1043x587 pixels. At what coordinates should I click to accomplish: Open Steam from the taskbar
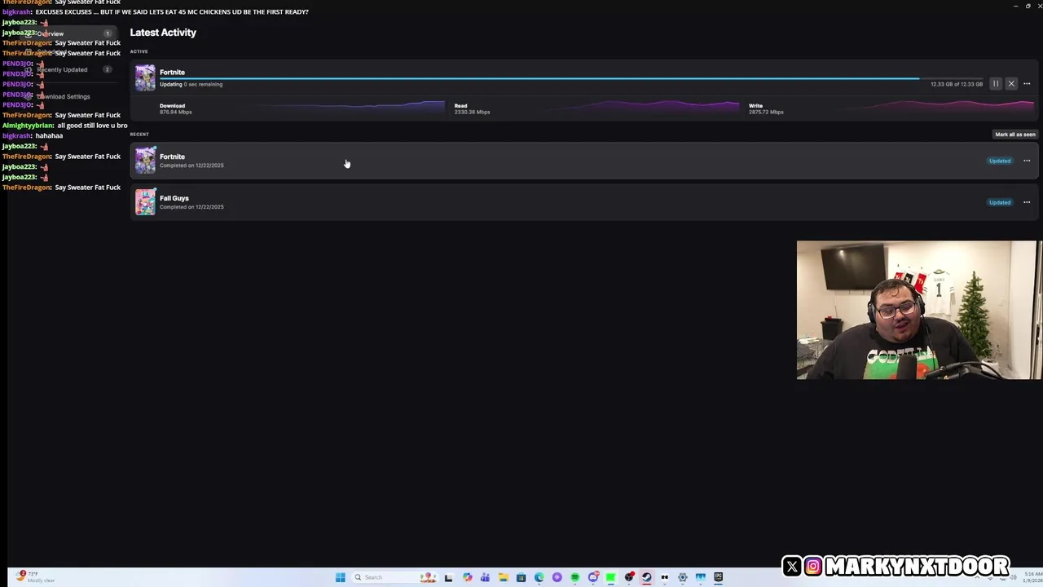click(x=646, y=577)
